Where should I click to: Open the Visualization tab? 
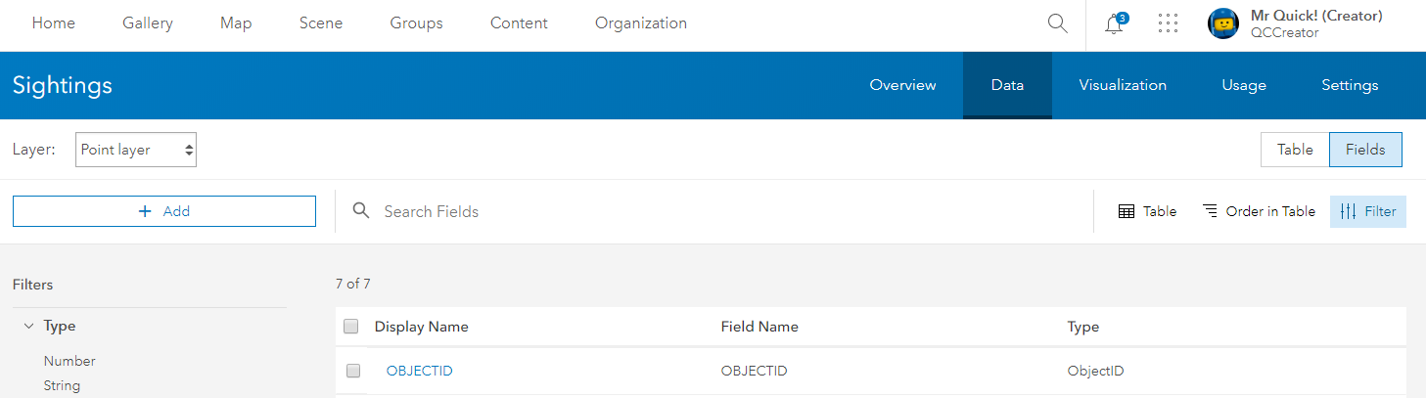[1123, 85]
